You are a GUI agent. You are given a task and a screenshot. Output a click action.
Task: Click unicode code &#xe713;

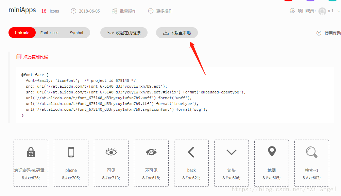pyautogui.click(x=111, y=178)
